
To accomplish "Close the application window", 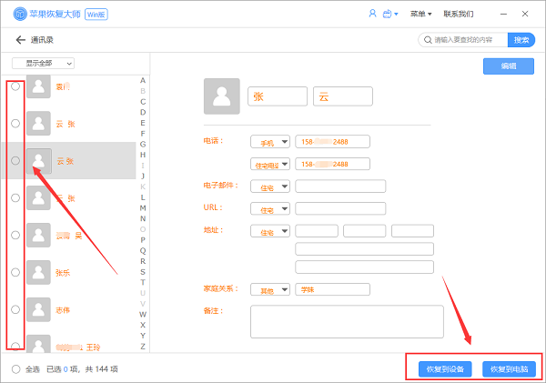I will click(x=525, y=14).
